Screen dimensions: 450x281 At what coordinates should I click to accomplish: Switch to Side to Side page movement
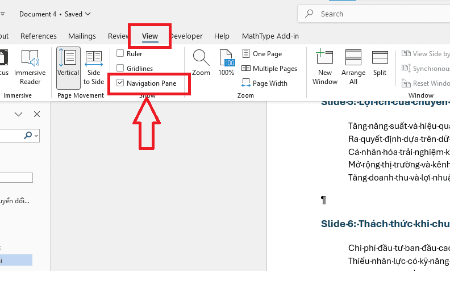coord(94,68)
